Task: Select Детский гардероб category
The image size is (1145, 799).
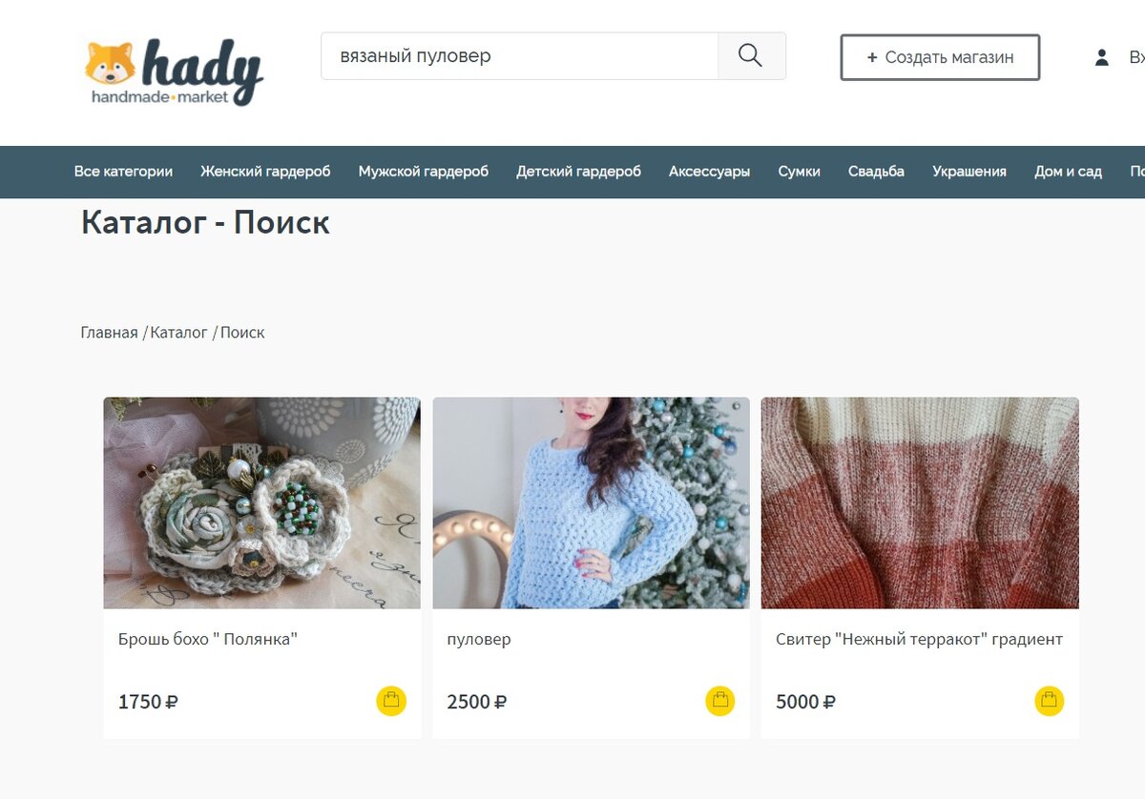Action: pos(579,172)
